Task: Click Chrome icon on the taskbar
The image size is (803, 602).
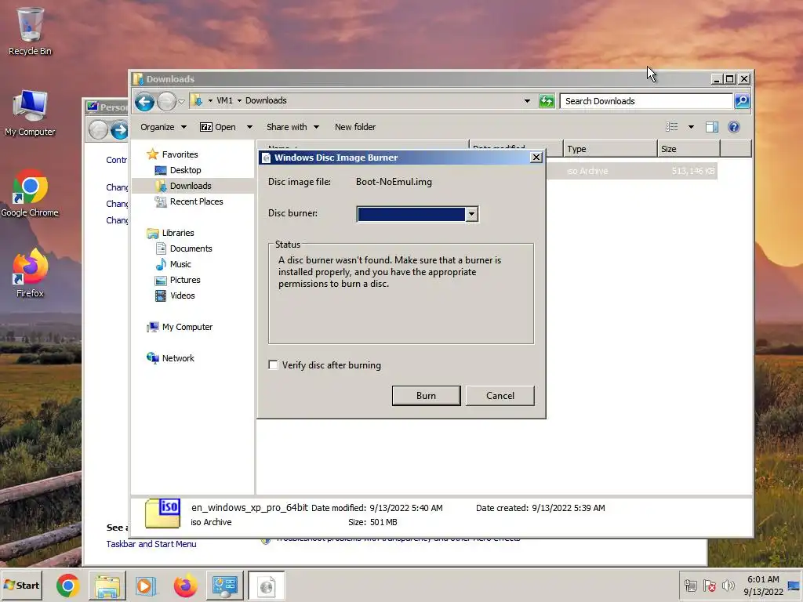Action: (x=67, y=586)
